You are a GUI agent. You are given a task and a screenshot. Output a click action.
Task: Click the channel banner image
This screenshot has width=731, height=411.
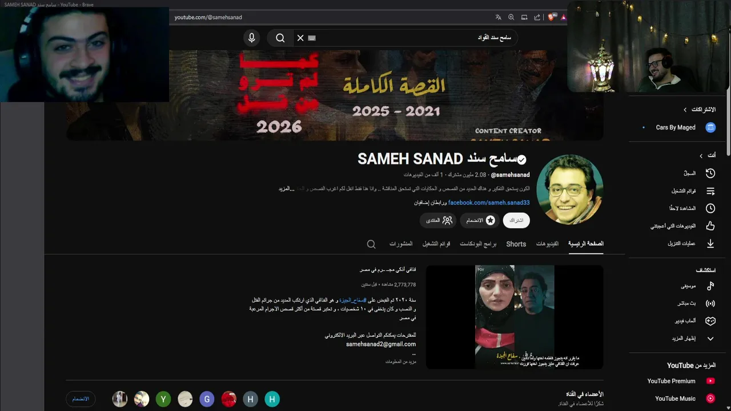335,95
